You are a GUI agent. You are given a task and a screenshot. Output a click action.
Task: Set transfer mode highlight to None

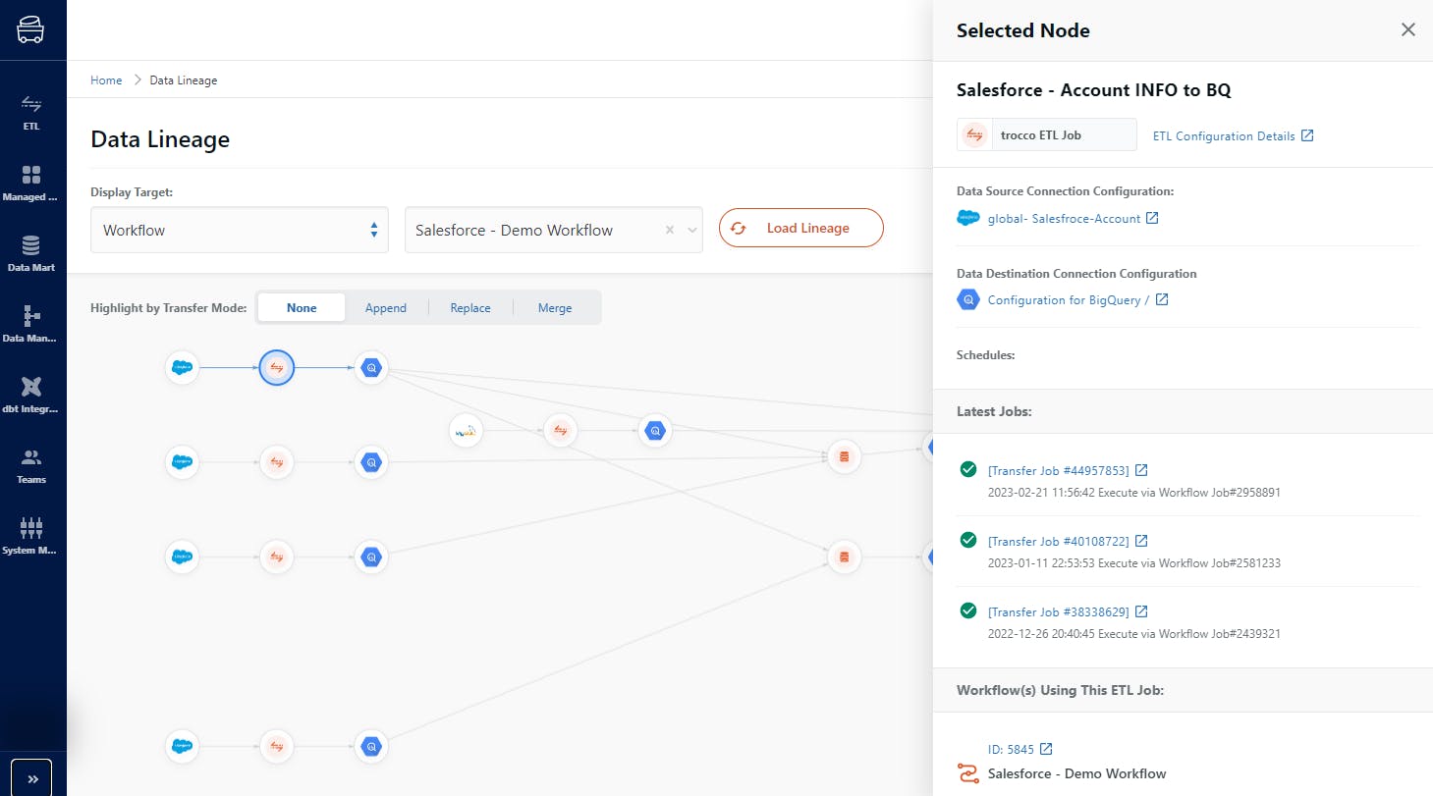(302, 307)
